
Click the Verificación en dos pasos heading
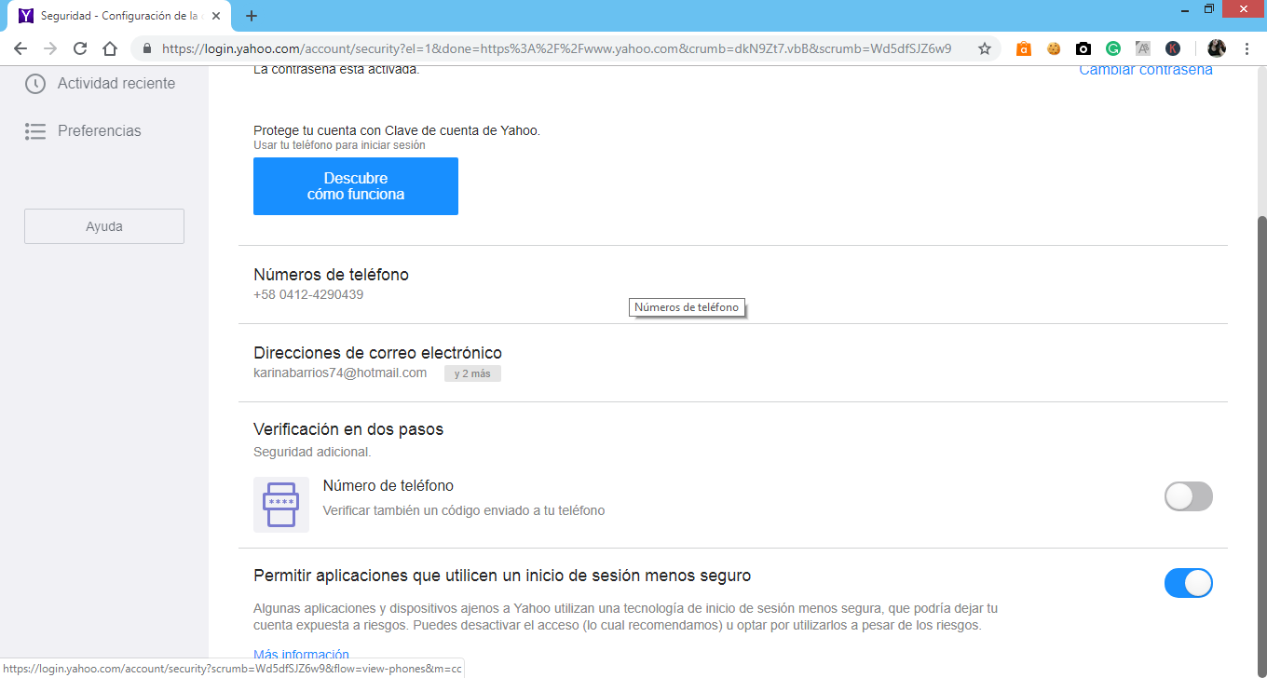348,429
